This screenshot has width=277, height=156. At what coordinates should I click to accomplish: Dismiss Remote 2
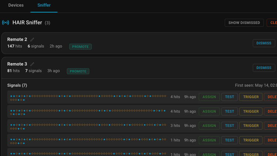(x=264, y=43)
